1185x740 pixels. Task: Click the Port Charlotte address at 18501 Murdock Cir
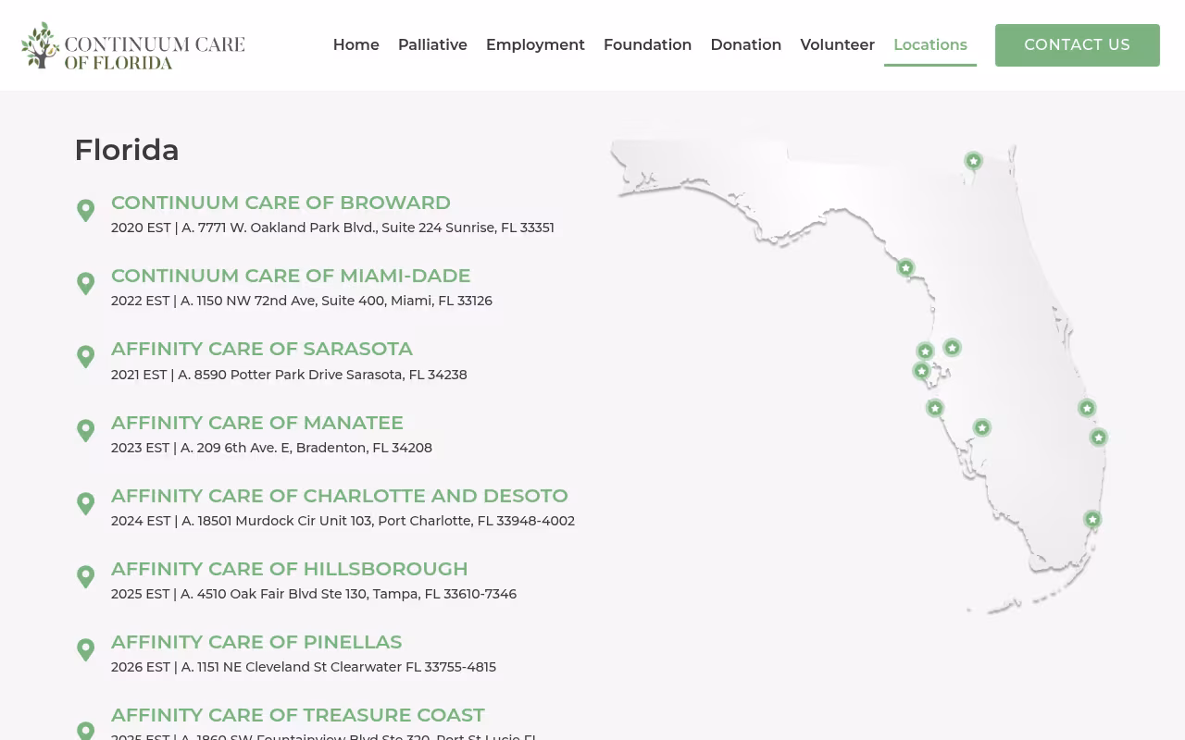point(343,521)
